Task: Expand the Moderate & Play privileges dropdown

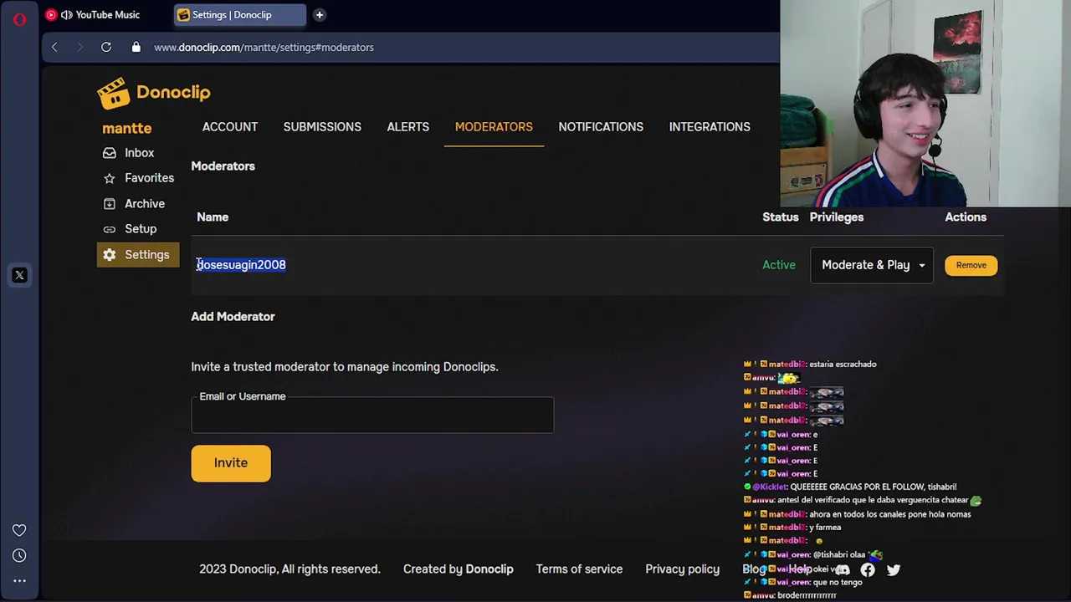Action: (872, 265)
